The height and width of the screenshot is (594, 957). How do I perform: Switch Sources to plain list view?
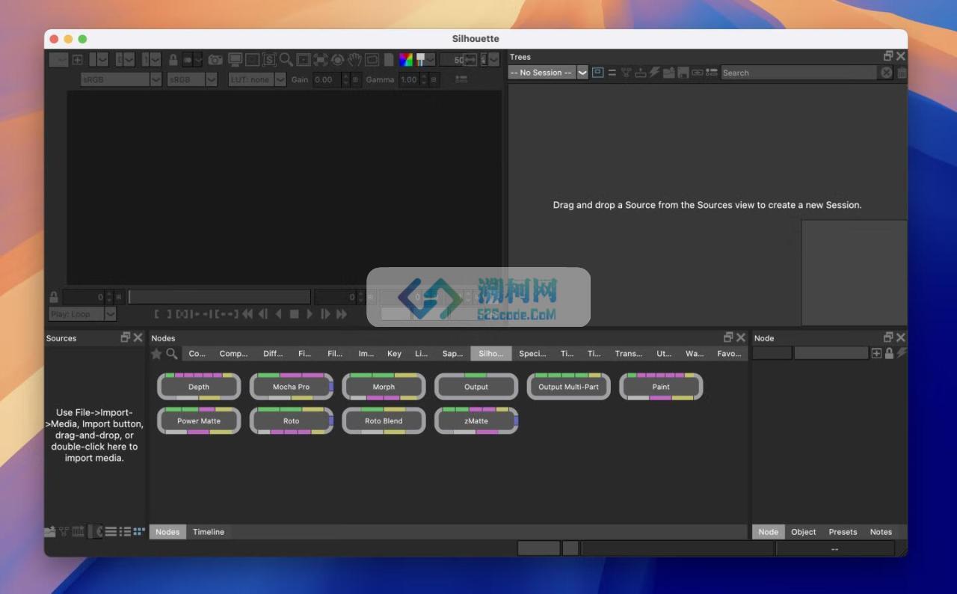click(x=111, y=532)
